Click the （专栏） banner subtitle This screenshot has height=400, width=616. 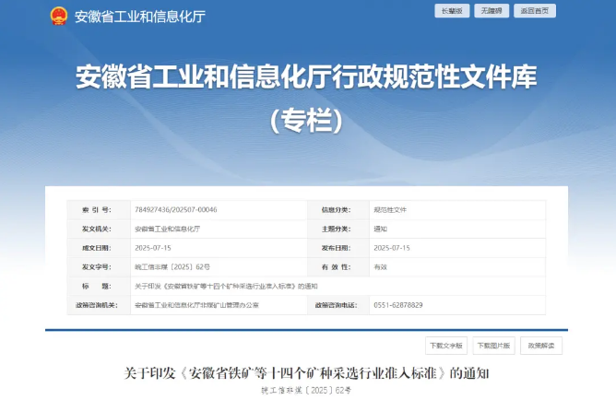tap(305, 121)
